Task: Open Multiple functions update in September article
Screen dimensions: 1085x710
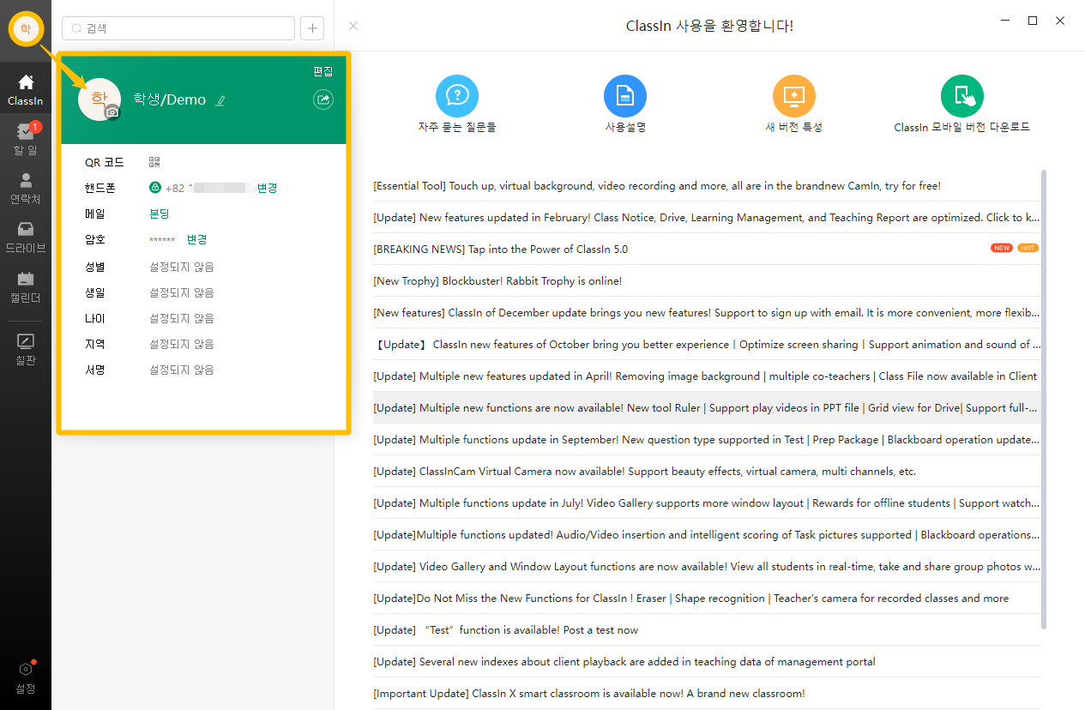Action: pyautogui.click(x=707, y=439)
